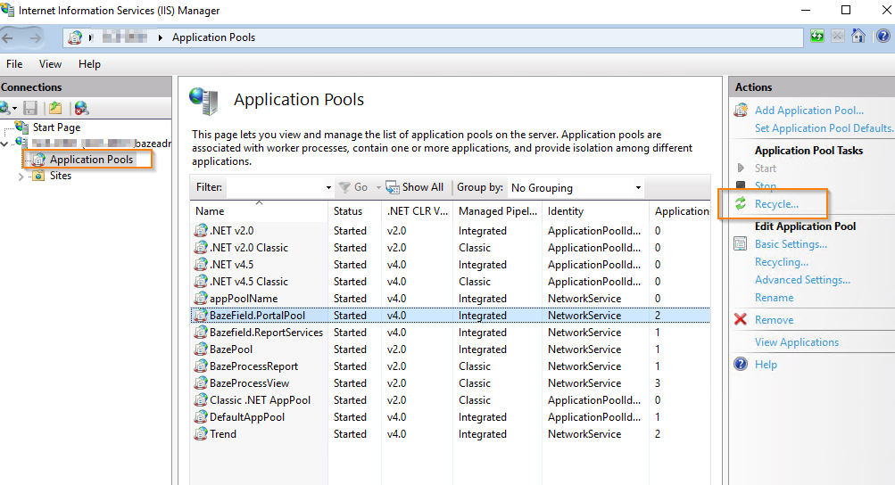The height and width of the screenshot is (485, 895).
Task: Click View Applications link
Action: (796, 341)
